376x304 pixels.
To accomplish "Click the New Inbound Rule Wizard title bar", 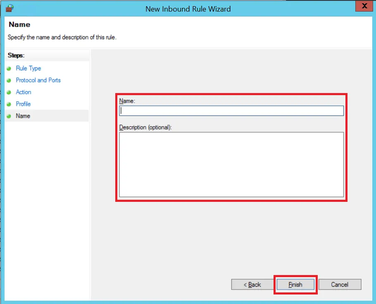I will click(188, 8).
